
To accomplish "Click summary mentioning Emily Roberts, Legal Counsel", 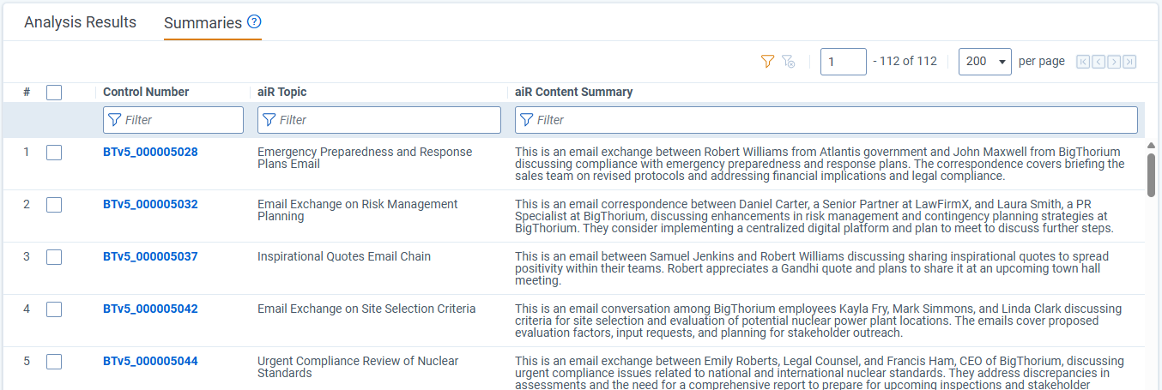I will (820, 373).
